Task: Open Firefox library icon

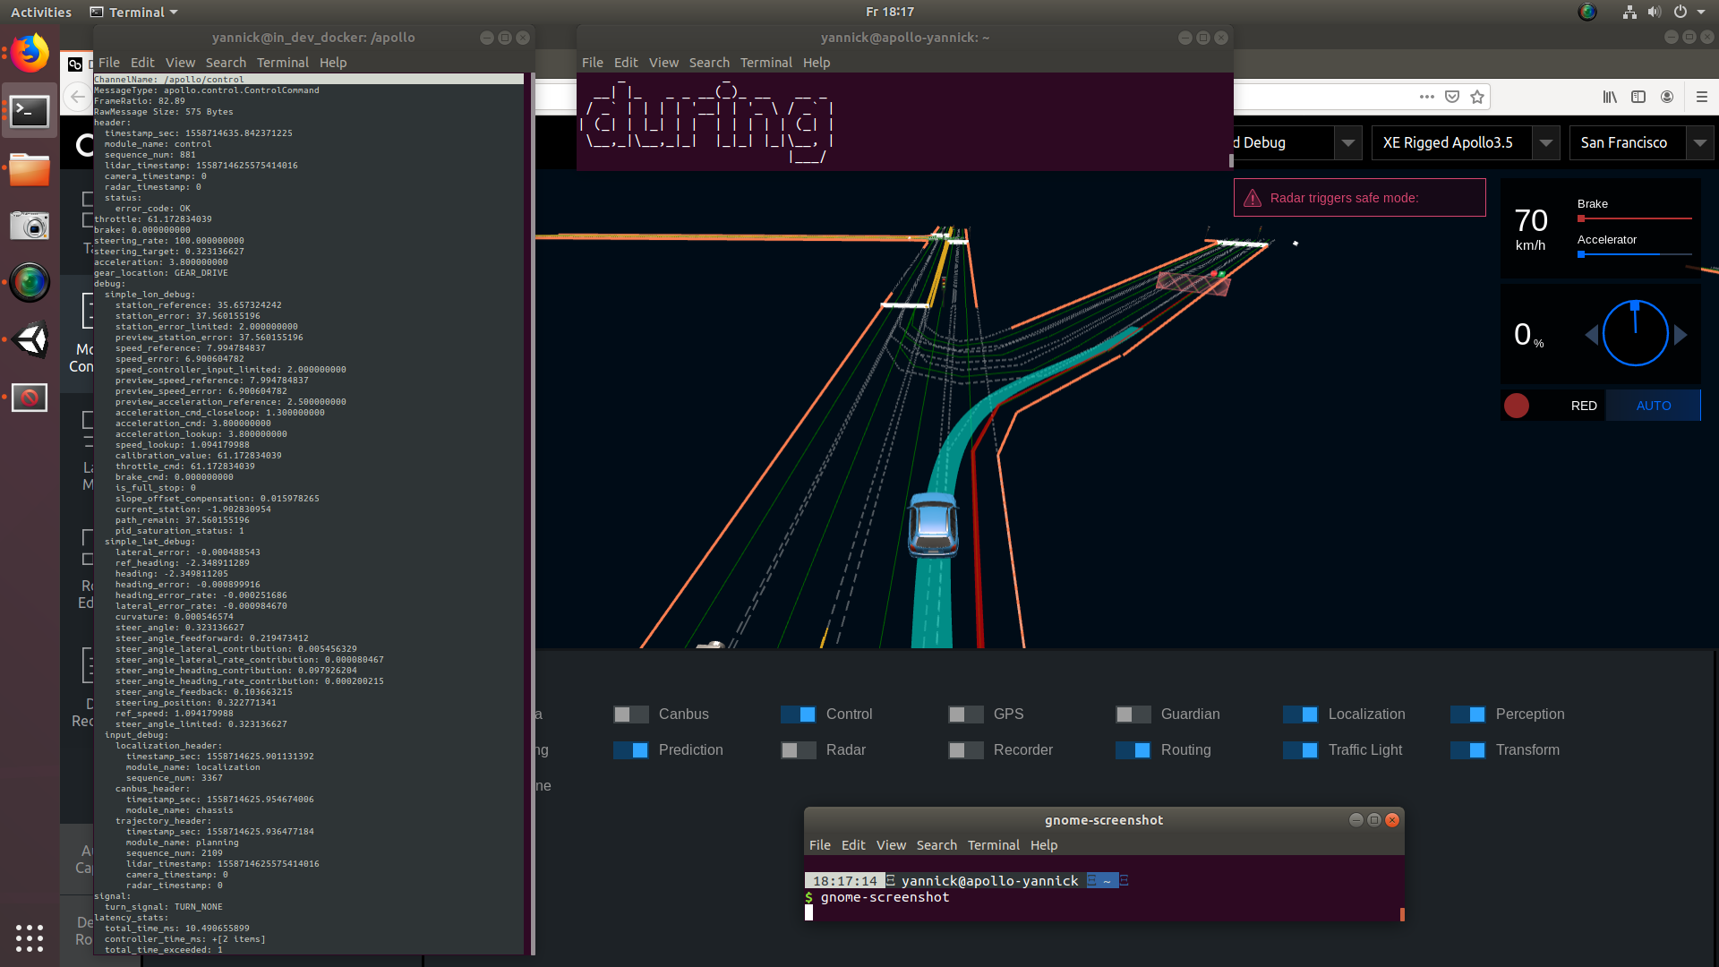Action: coord(1610,97)
